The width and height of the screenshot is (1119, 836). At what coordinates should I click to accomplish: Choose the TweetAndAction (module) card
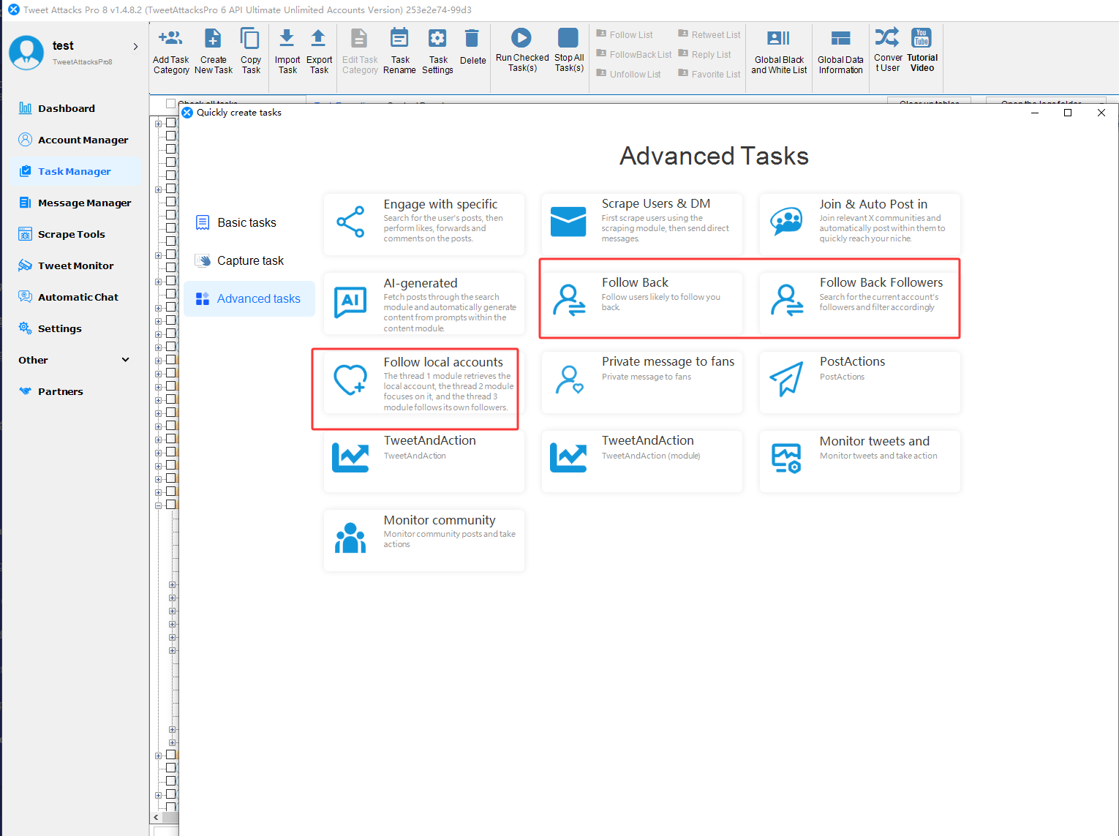click(641, 462)
